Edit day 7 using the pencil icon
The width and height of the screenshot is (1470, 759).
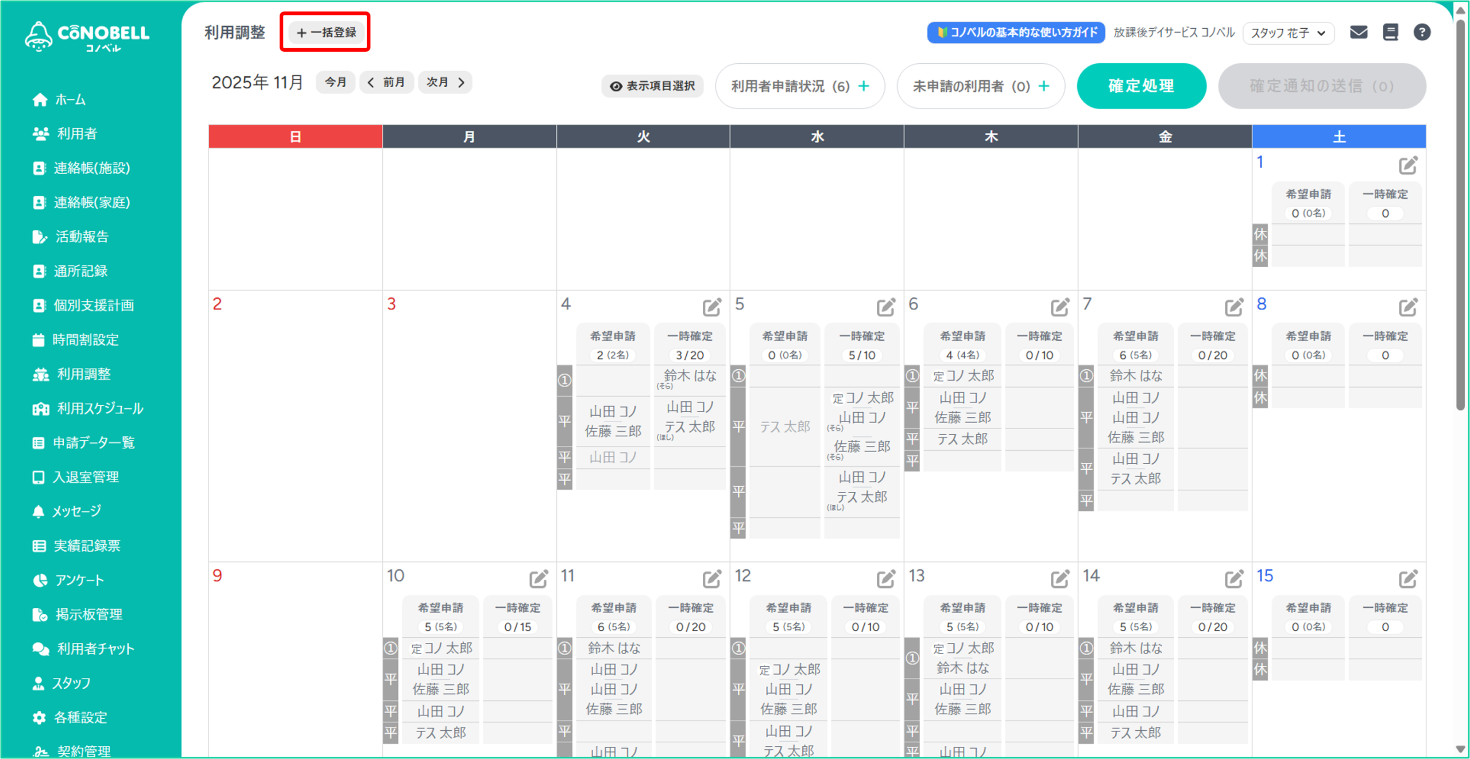(1233, 307)
